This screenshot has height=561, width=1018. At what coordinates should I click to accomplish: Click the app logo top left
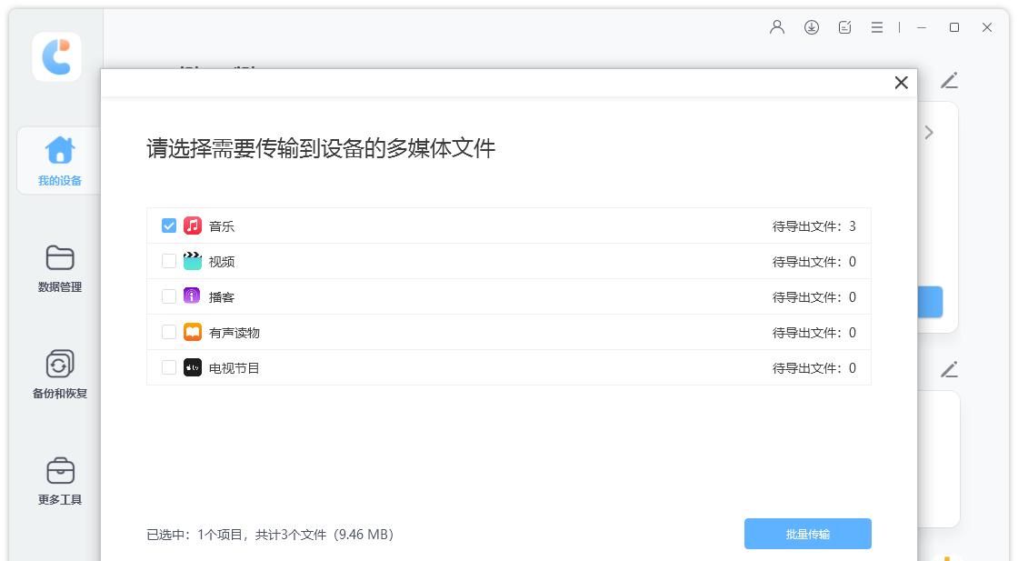tap(56, 56)
